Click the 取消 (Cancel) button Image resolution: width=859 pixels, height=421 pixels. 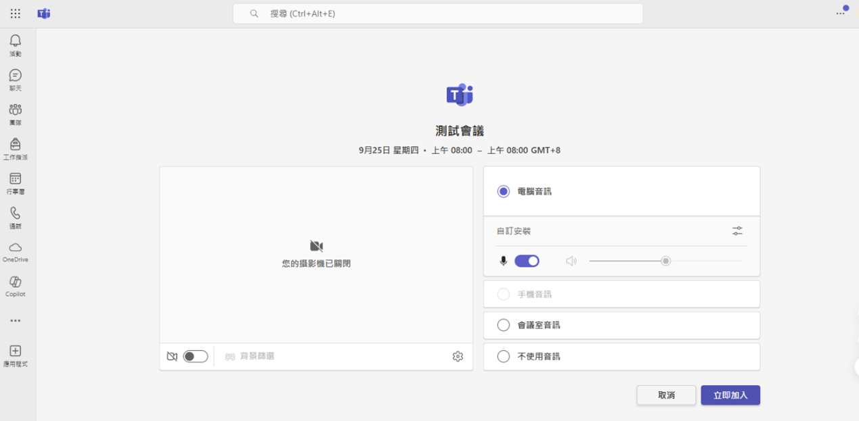point(665,395)
